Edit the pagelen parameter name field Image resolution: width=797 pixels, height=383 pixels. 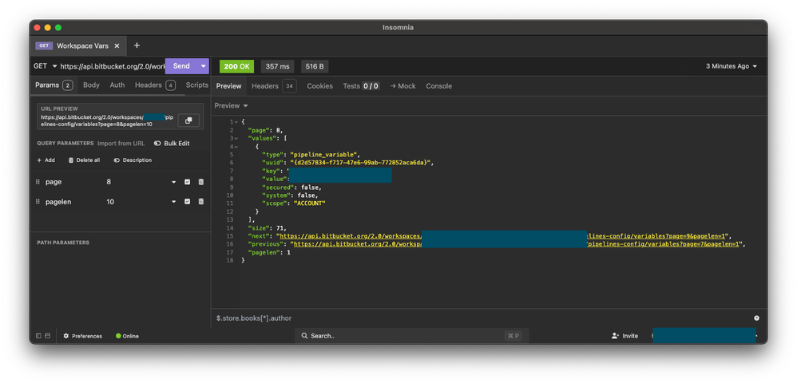[73, 202]
